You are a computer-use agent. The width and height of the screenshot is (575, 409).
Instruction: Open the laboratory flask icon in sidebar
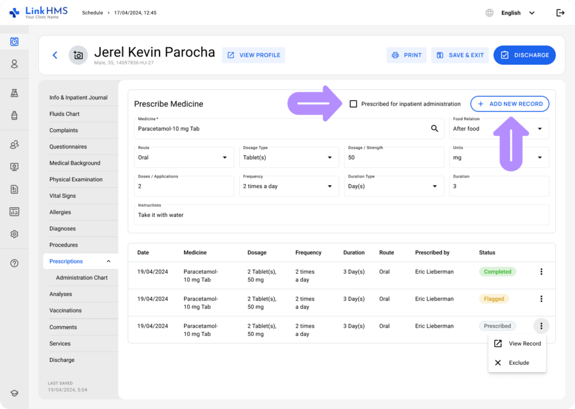14,93
